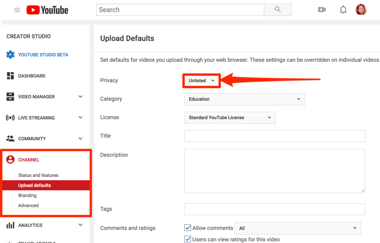Click the Channel person icon
The height and width of the screenshot is (243, 380).
pyautogui.click(x=10, y=160)
